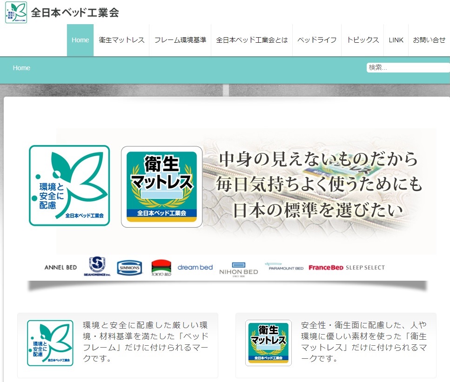Click the large 衛生マットレス badge in banner
The image size is (450, 382).
click(162, 187)
